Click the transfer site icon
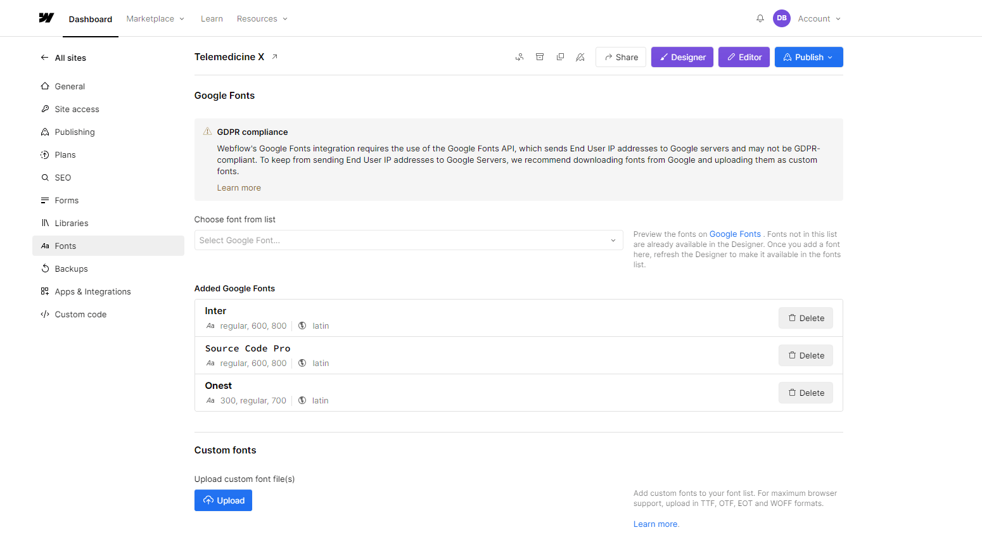Screen dimensions: 982x544 click(520, 57)
